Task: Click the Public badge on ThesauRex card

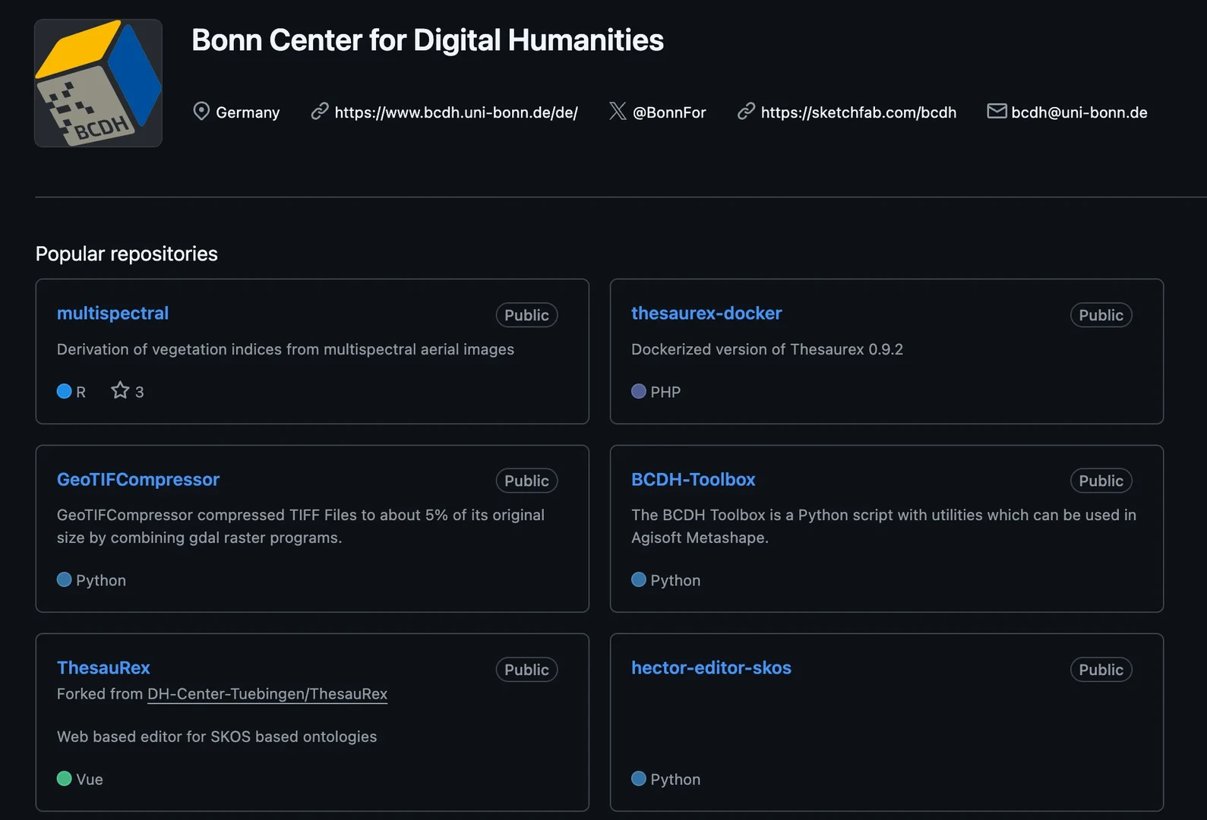Action: click(x=526, y=670)
